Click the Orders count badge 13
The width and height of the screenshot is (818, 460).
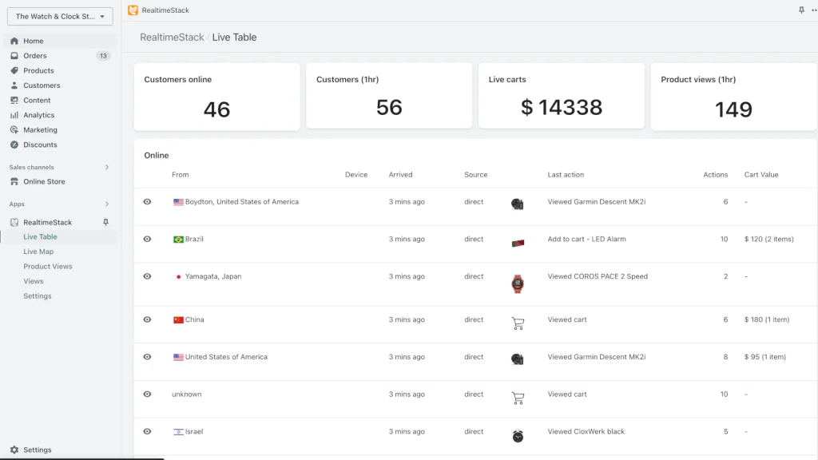tap(103, 56)
